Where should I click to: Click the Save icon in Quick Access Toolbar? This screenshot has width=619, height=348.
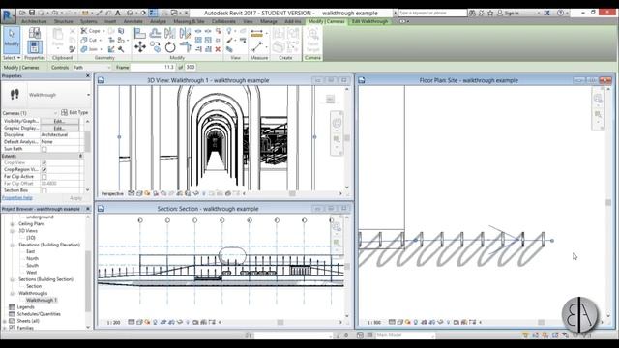point(32,13)
